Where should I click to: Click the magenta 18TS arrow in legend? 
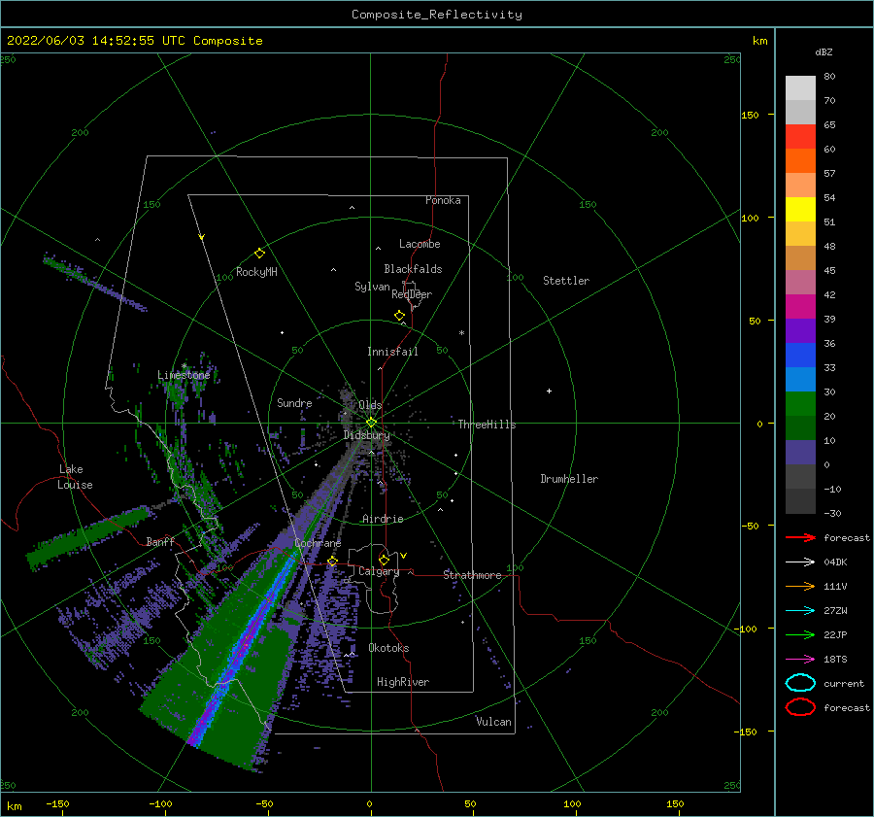pos(800,660)
